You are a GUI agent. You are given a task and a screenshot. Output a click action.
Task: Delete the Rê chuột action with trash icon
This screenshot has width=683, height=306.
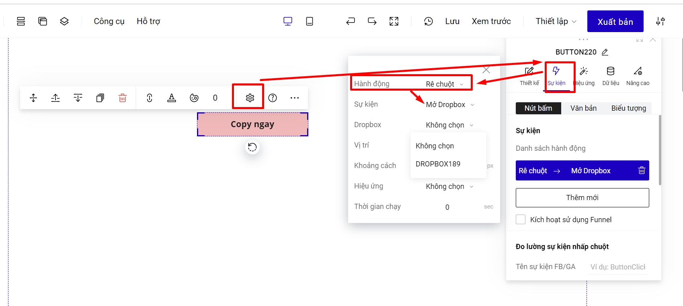click(642, 170)
